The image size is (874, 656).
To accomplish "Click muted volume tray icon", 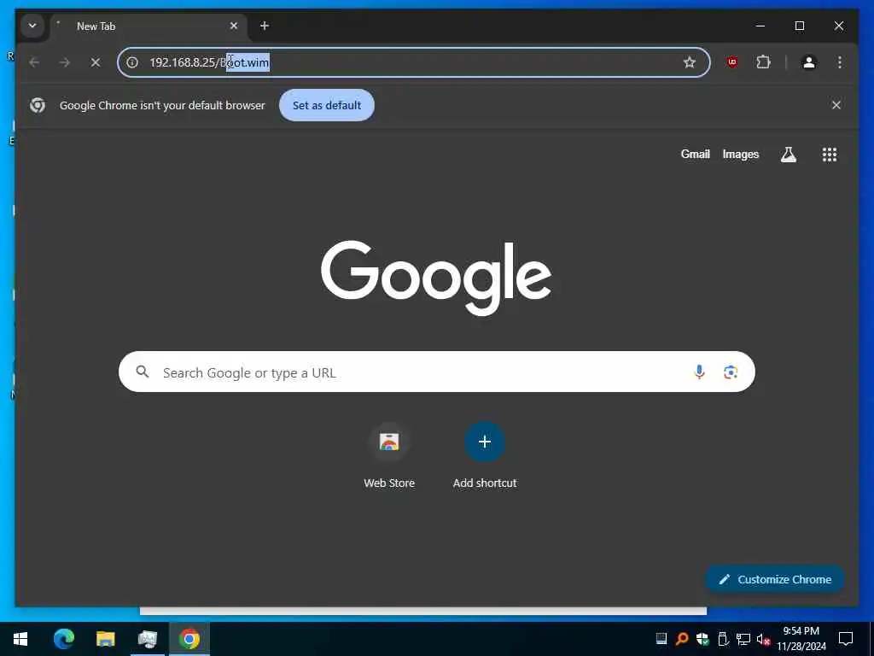I will point(763,639).
